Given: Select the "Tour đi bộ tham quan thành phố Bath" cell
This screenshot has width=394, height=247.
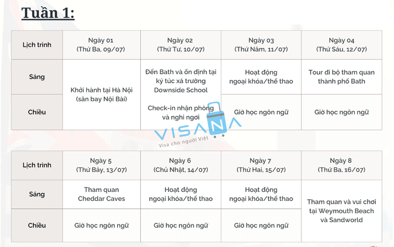Looking at the screenshot, I should pos(342,76).
